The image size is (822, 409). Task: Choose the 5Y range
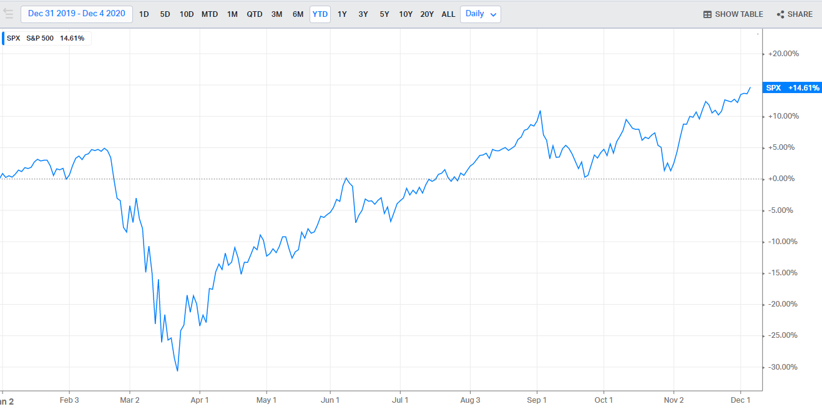click(384, 14)
